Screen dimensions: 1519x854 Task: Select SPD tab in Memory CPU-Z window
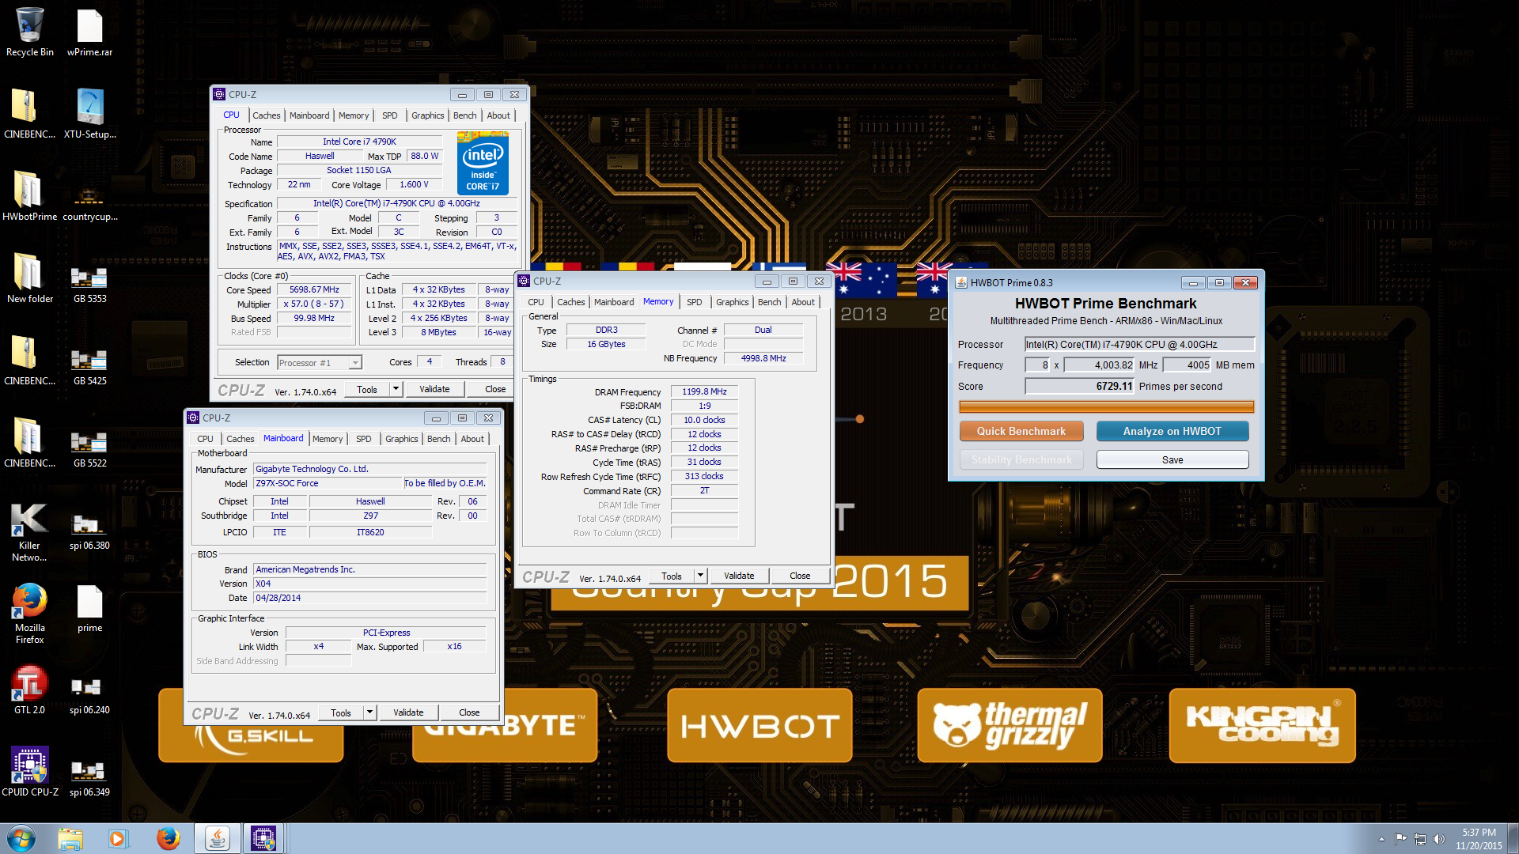[695, 302]
